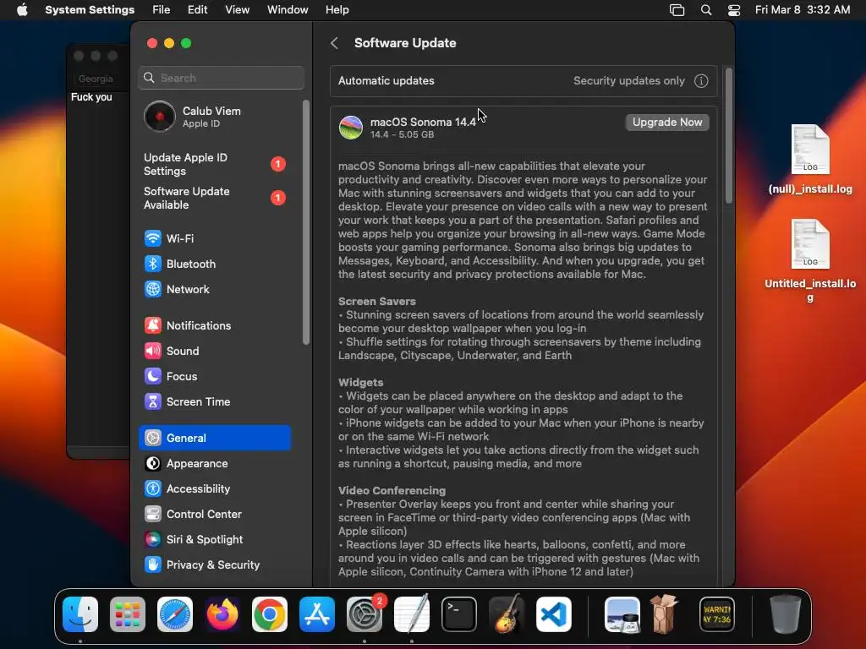Click the automatic updates info icon
866x649 pixels.
tap(701, 81)
